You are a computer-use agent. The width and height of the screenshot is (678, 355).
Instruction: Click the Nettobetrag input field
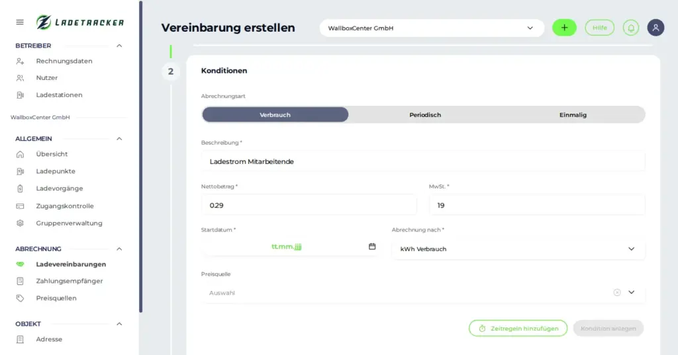tap(309, 206)
